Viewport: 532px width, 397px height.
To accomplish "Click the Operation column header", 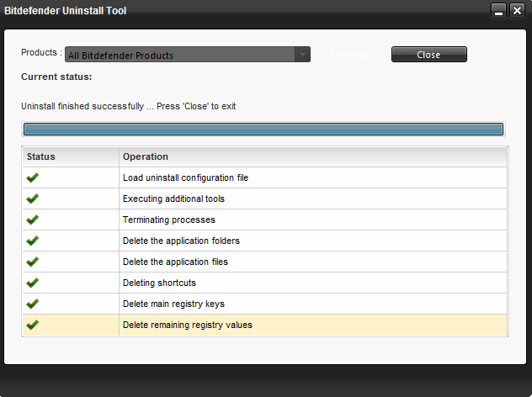I will 313,156.
